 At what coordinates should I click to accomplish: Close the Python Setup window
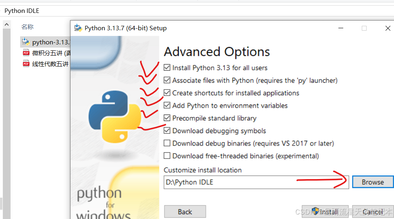[x=388, y=28]
